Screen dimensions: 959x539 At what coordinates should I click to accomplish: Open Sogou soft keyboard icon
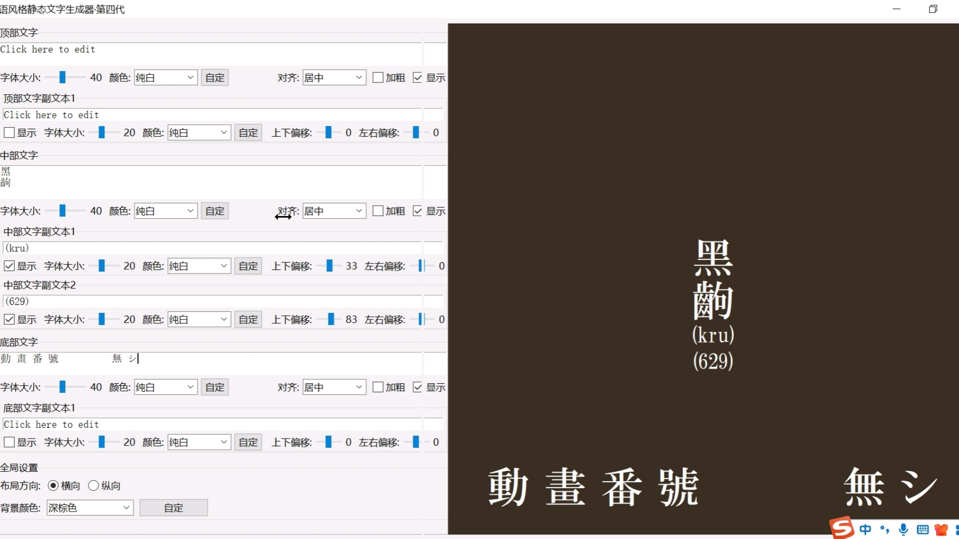point(923,530)
